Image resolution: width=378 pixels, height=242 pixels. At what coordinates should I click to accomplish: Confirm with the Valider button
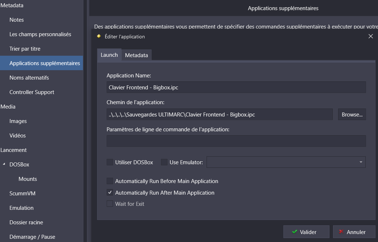click(x=306, y=232)
